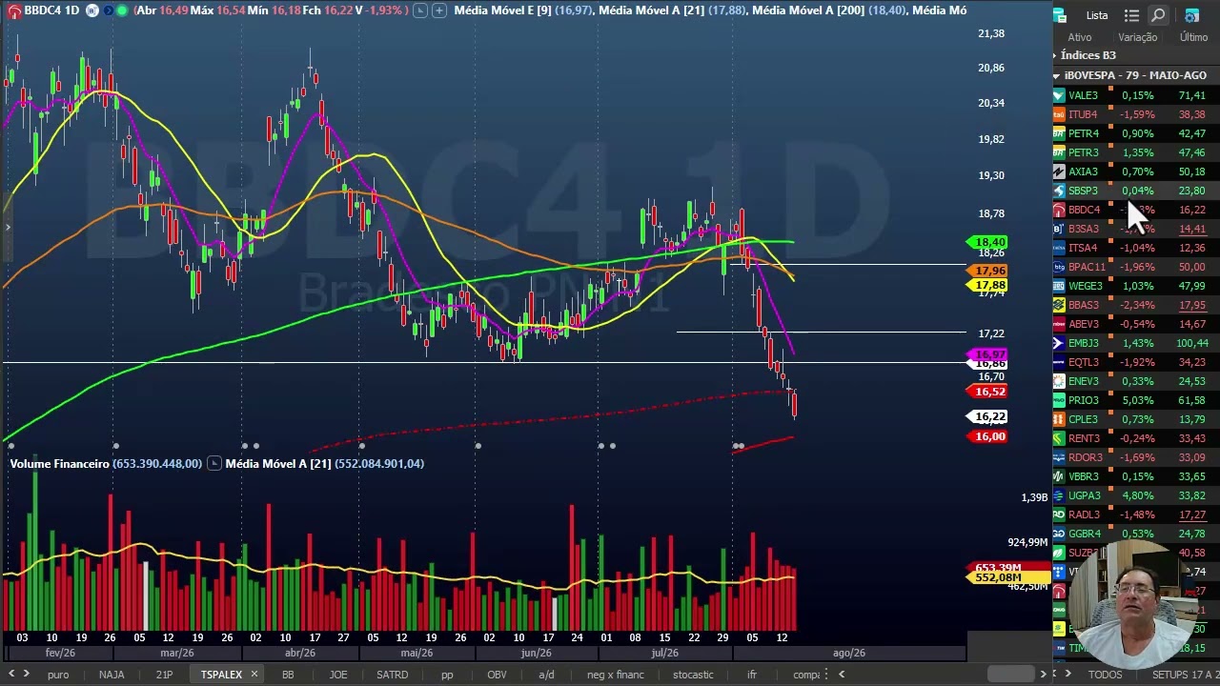The height and width of the screenshot is (686, 1220).
Task: Sort watchlist by Ativo column
Action: click(x=1080, y=37)
